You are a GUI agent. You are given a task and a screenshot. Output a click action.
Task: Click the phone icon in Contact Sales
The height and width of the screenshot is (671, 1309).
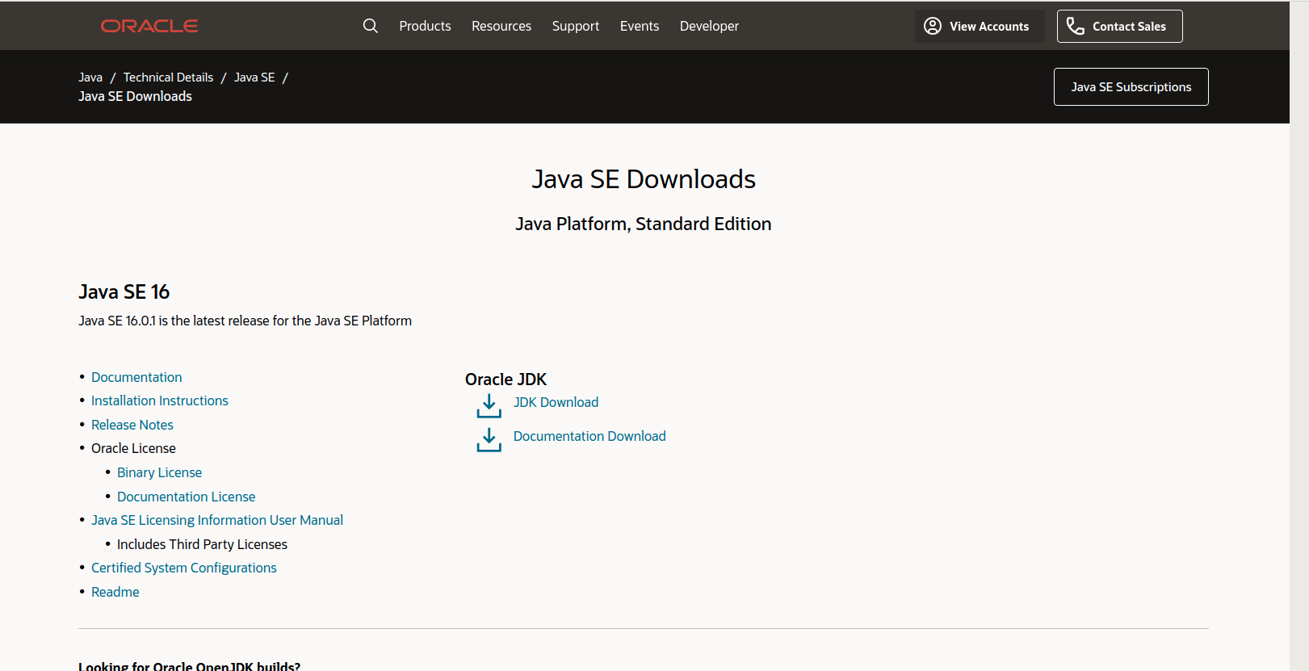1076,26
